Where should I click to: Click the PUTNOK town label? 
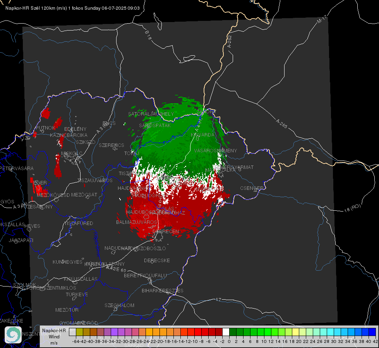tap(46, 128)
